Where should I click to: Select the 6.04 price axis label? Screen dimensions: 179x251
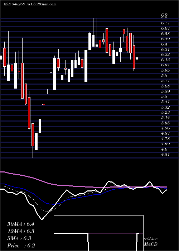[165, 65]
